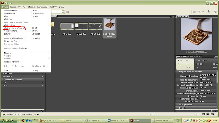
Task: Expand Colocar submenu
Action: coord(26,59)
